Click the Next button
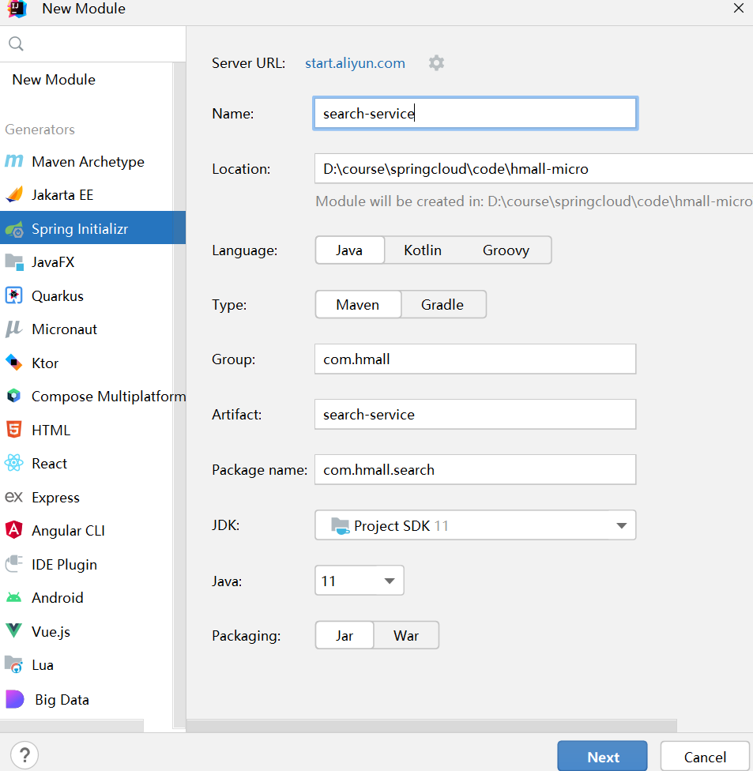This screenshot has height=771, width=753. pyautogui.click(x=603, y=757)
